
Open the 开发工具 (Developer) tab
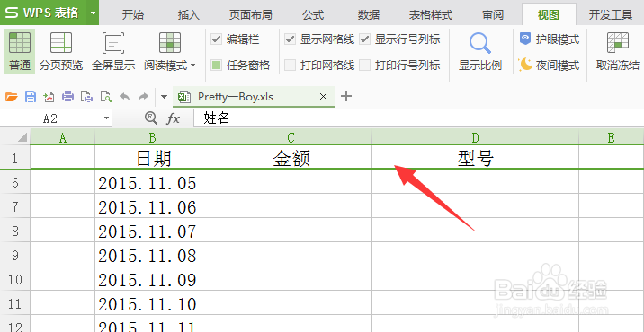(611, 15)
